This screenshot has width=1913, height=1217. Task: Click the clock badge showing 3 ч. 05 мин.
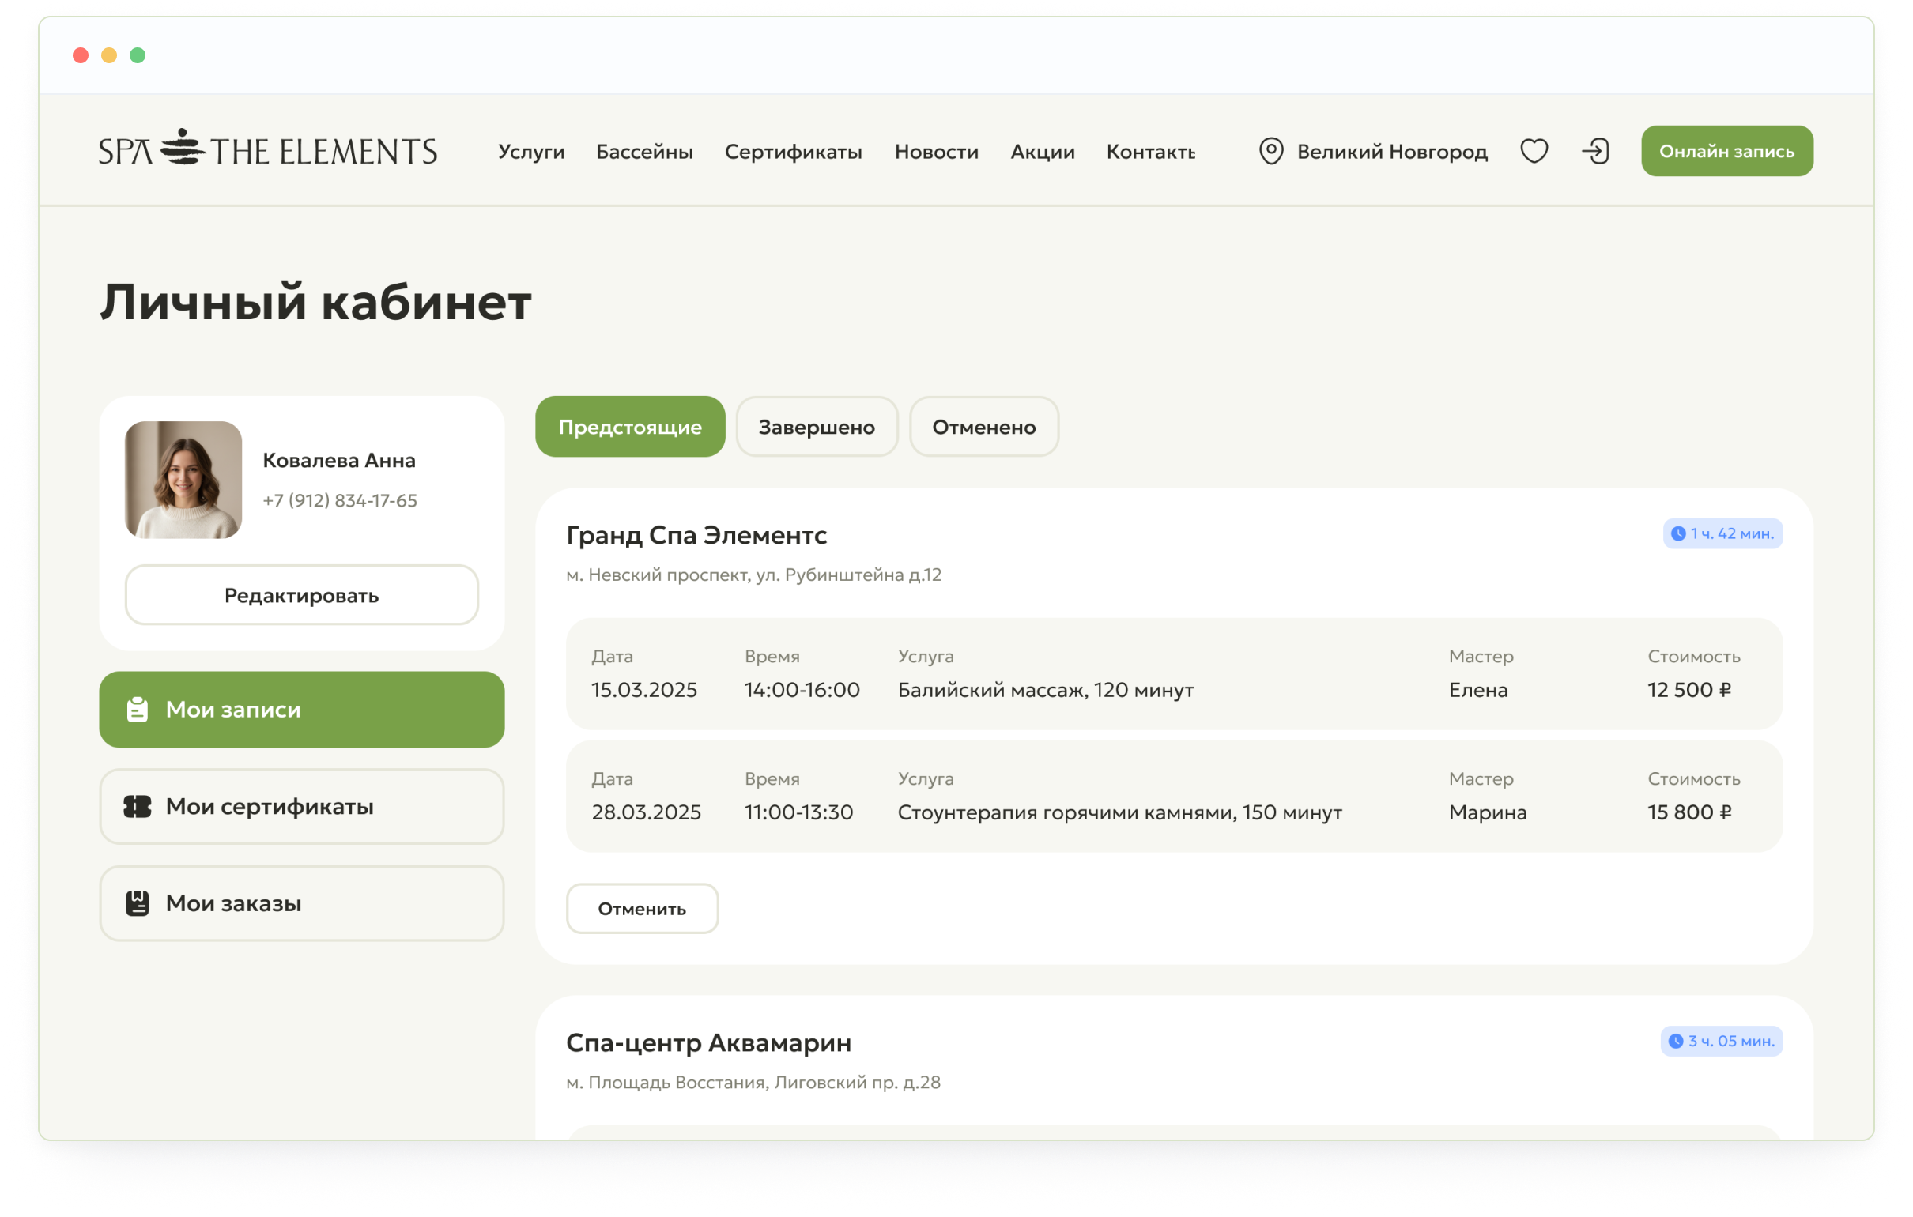[x=1721, y=1041]
